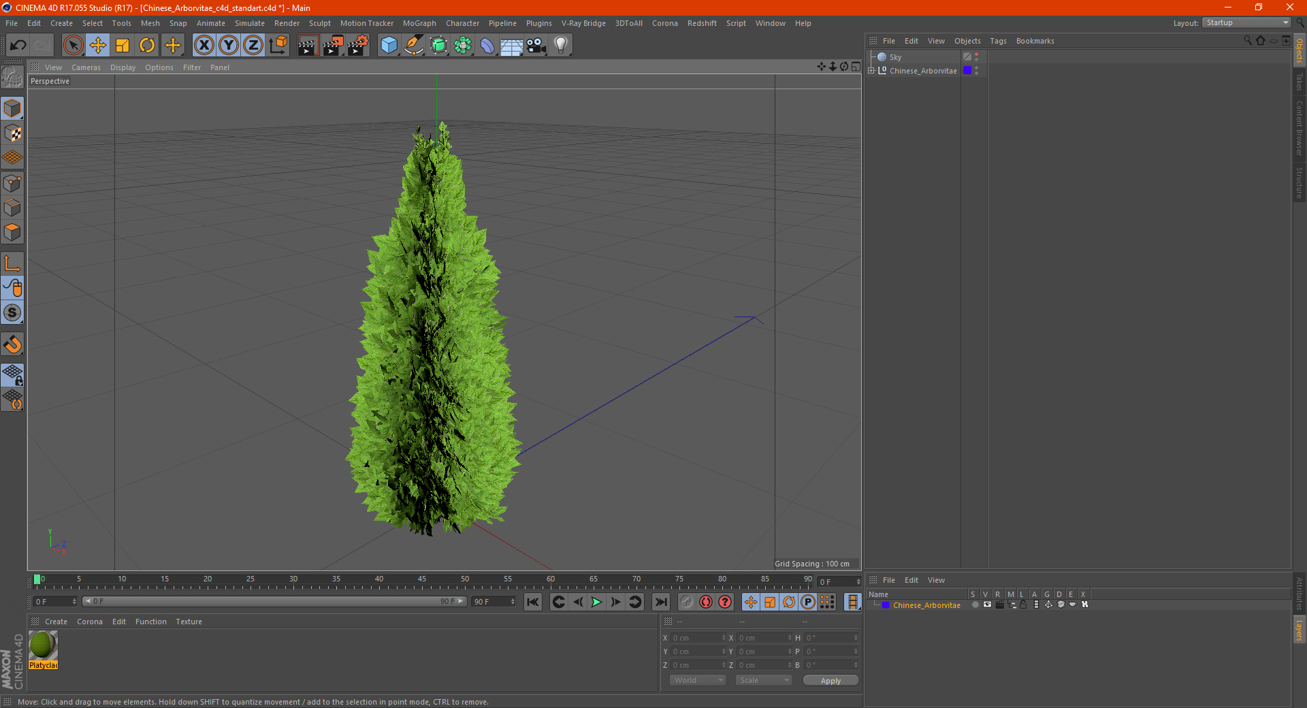
Task: Open the Layout Startup dropdown
Action: tap(1246, 22)
